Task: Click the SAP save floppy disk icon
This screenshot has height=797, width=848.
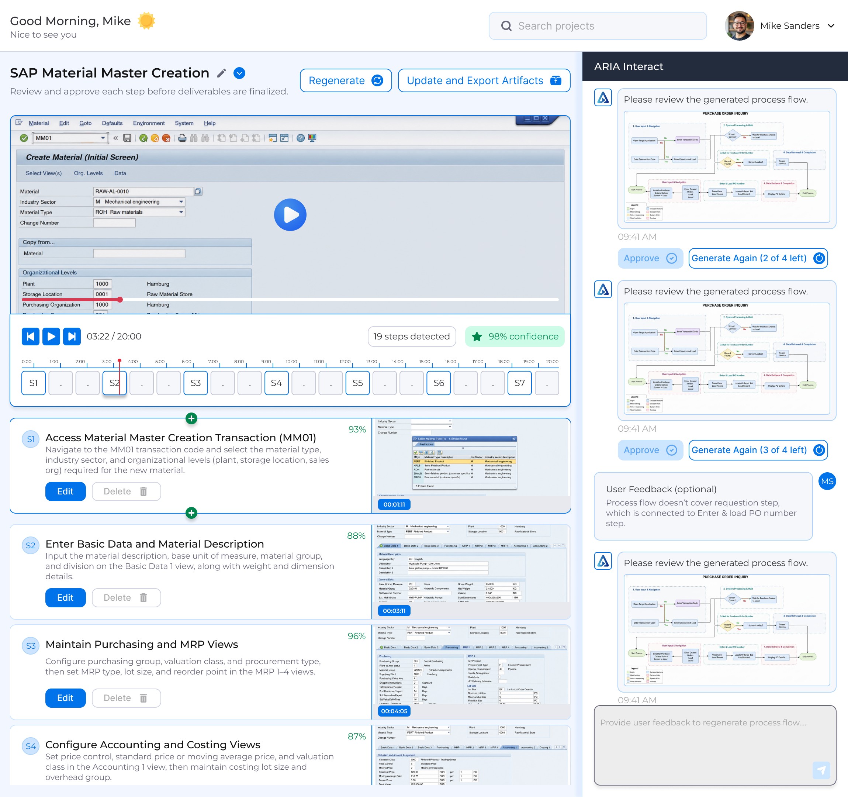Action: pyautogui.click(x=127, y=138)
